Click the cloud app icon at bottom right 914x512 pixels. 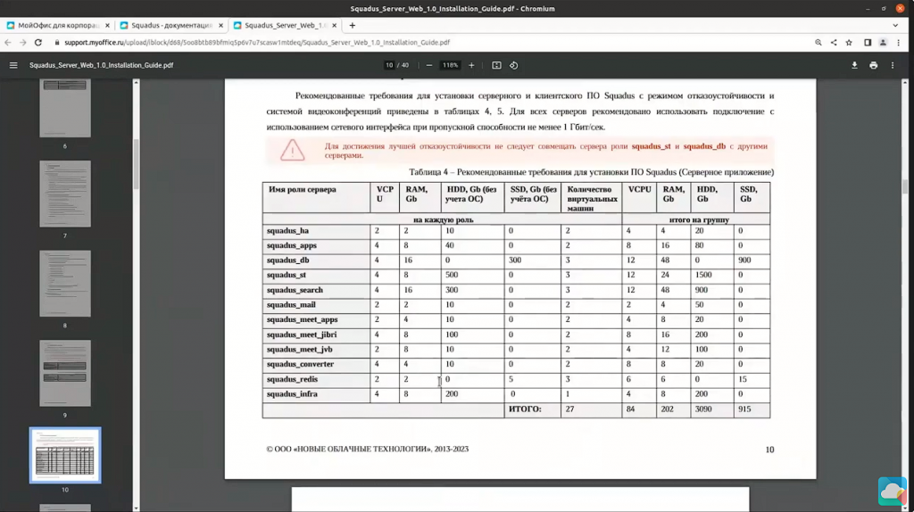pos(893,491)
